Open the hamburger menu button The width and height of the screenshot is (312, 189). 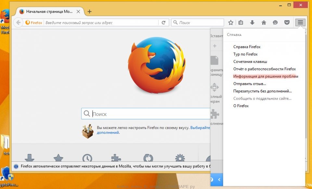[x=300, y=22]
